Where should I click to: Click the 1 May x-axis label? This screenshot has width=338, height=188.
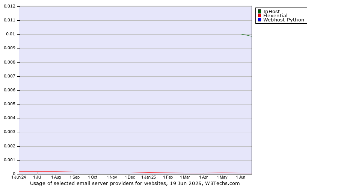[x=222, y=177]
